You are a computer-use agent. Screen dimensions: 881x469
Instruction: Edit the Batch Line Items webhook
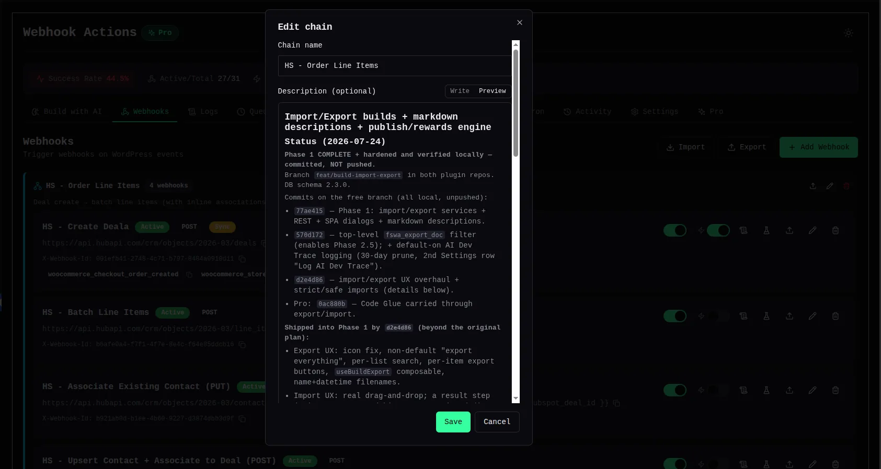pos(813,316)
